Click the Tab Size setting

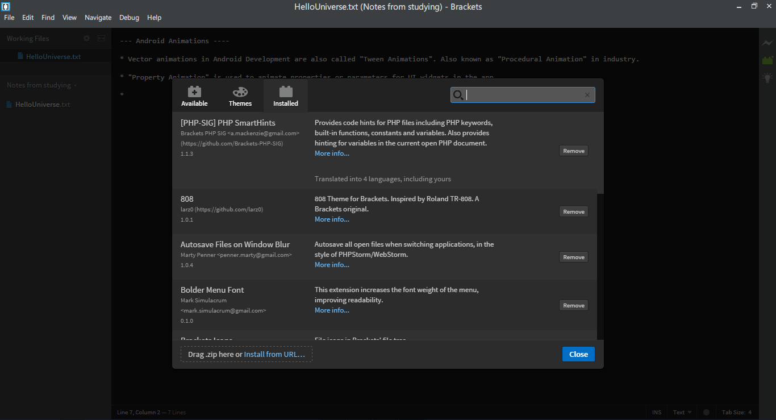pos(736,413)
